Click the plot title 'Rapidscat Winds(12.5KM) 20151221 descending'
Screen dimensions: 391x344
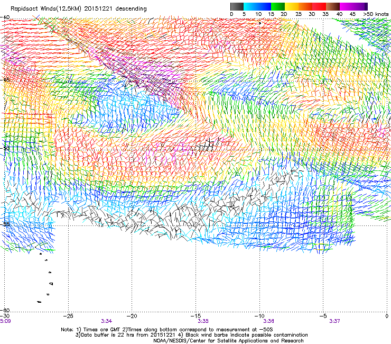(79, 9)
